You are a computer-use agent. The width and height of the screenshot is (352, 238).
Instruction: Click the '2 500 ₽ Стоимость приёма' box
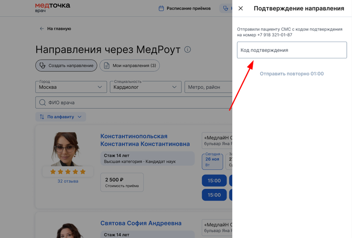122,182
